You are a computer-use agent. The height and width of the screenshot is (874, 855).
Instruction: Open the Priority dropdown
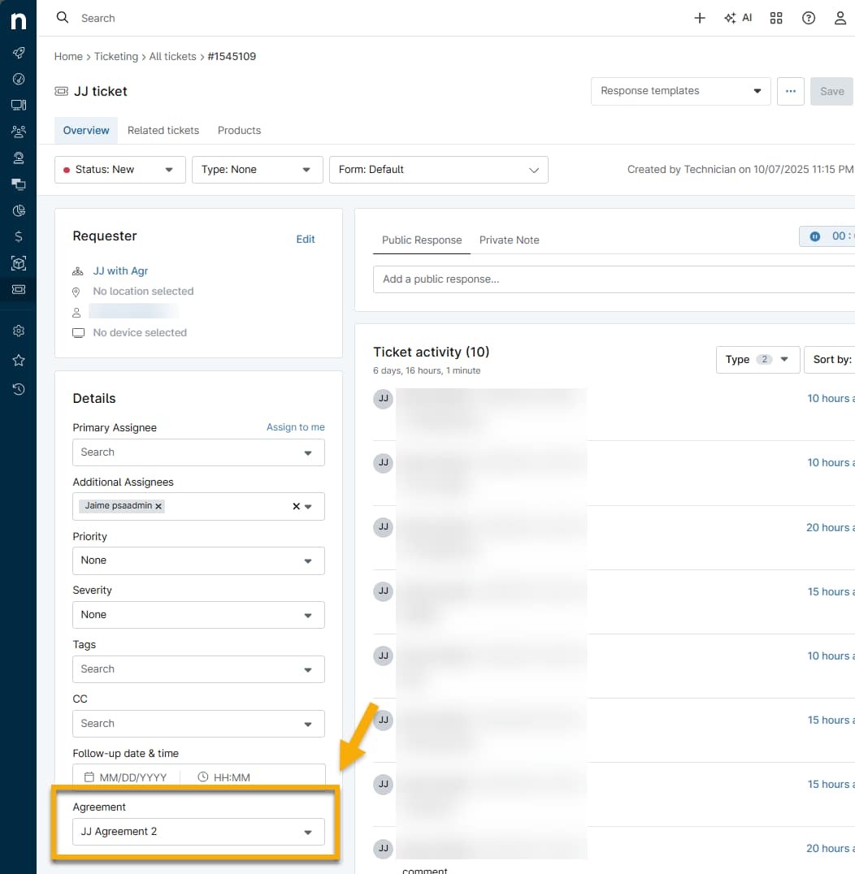tap(198, 560)
